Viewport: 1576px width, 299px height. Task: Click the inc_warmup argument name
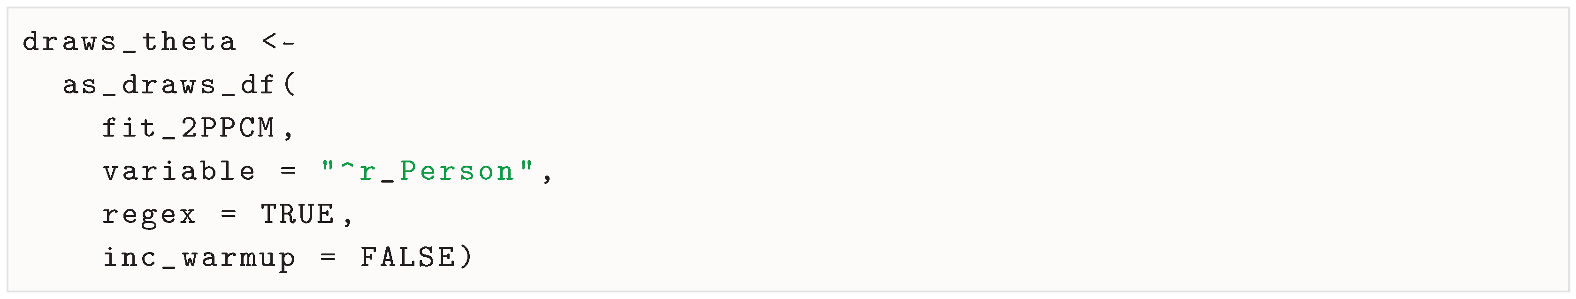tap(199, 258)
